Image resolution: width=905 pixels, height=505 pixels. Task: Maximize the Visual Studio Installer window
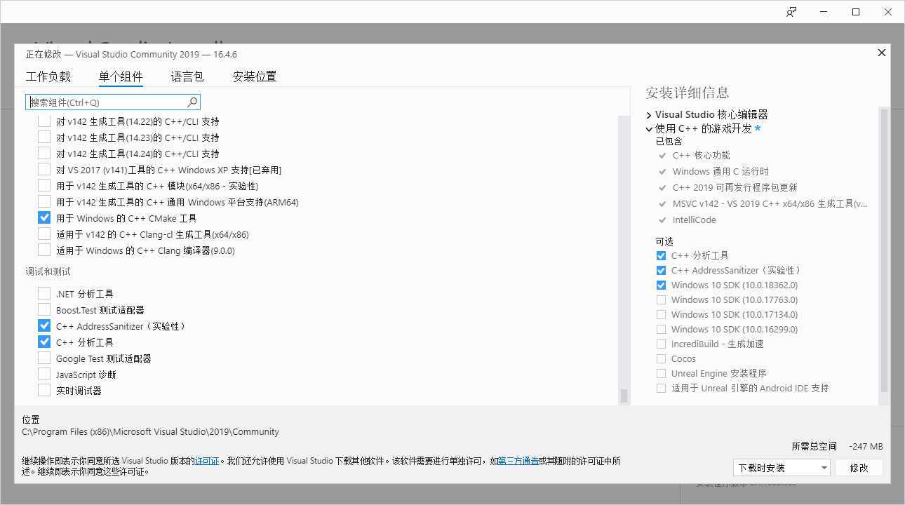coord(856,12)
